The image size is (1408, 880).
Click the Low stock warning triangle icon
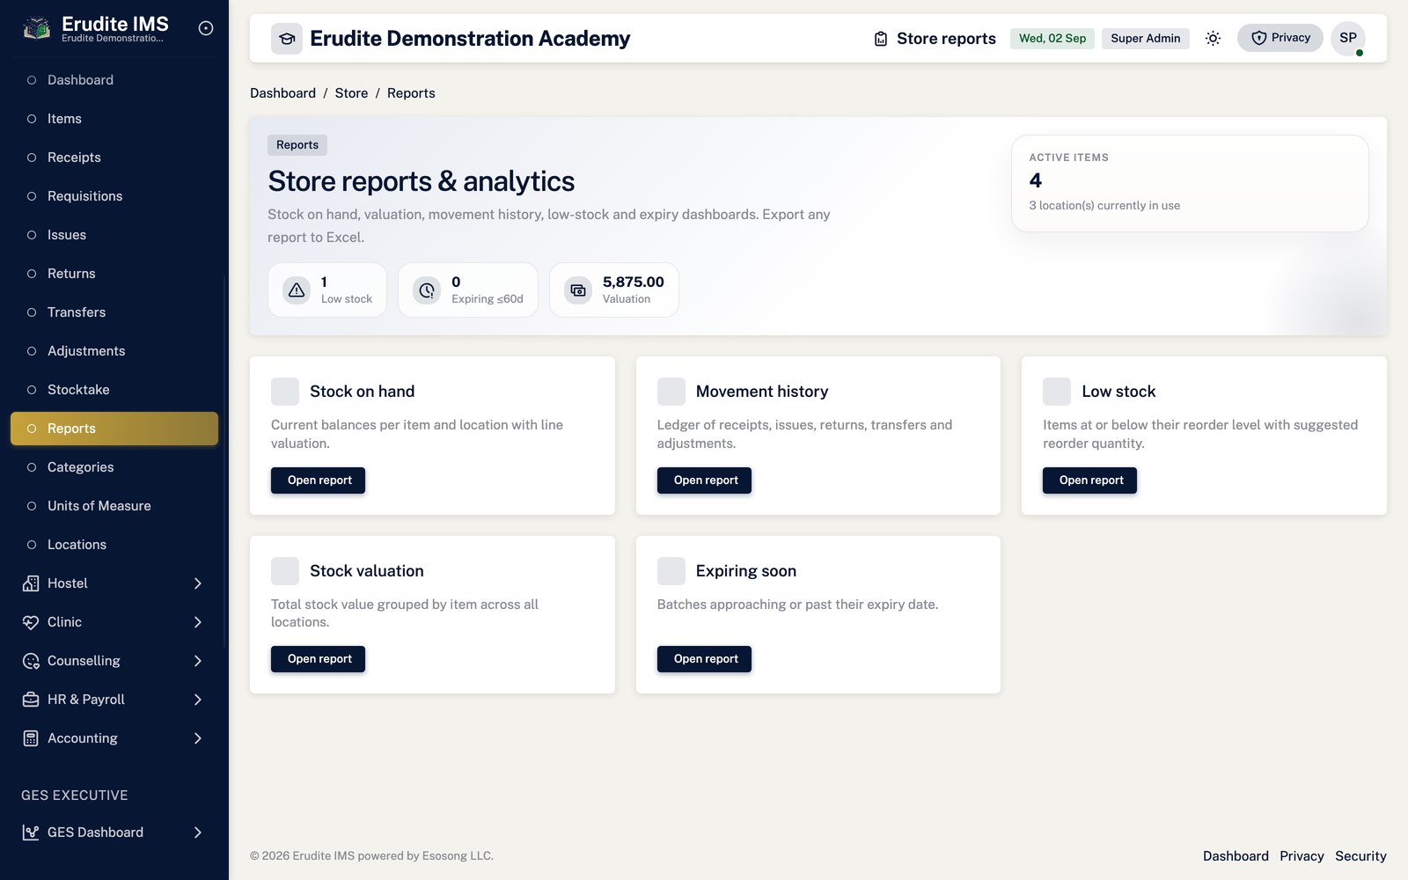pyautogui.click(x=297, y=290)
